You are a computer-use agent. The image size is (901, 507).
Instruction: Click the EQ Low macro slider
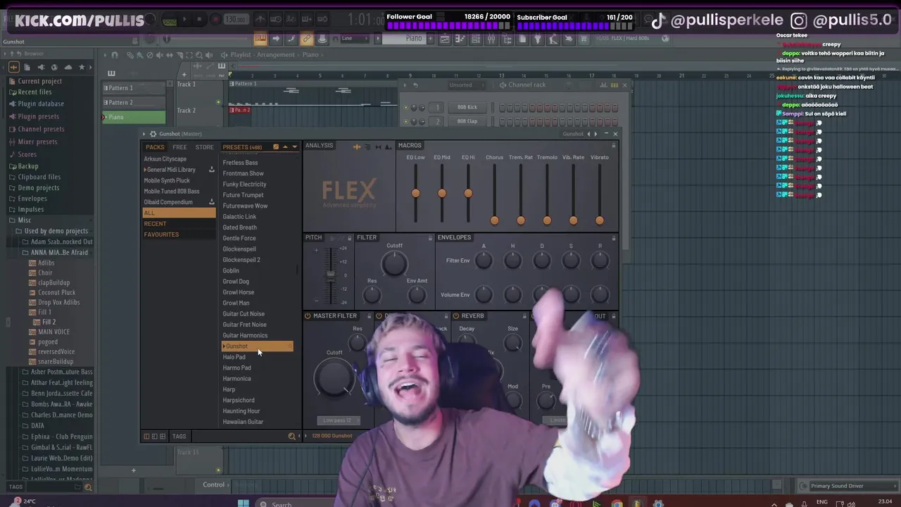click(x=415, y=194)
